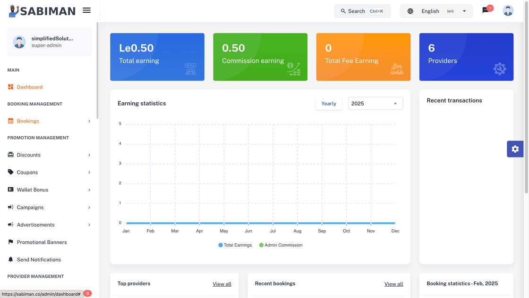Click the red badge showing 3
529x298 pixels.
click(x=87, y=293)
